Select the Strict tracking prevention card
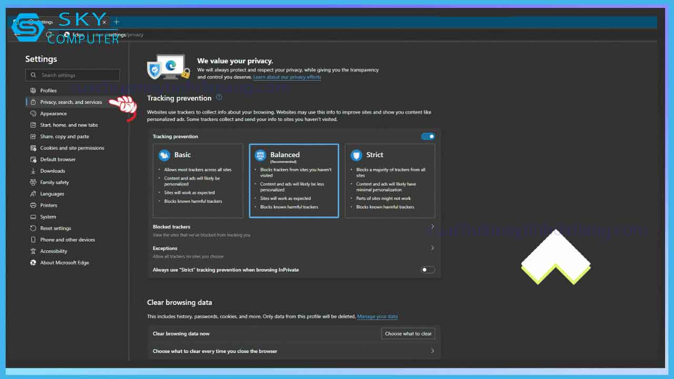674x379 pixels. point(390,181)
